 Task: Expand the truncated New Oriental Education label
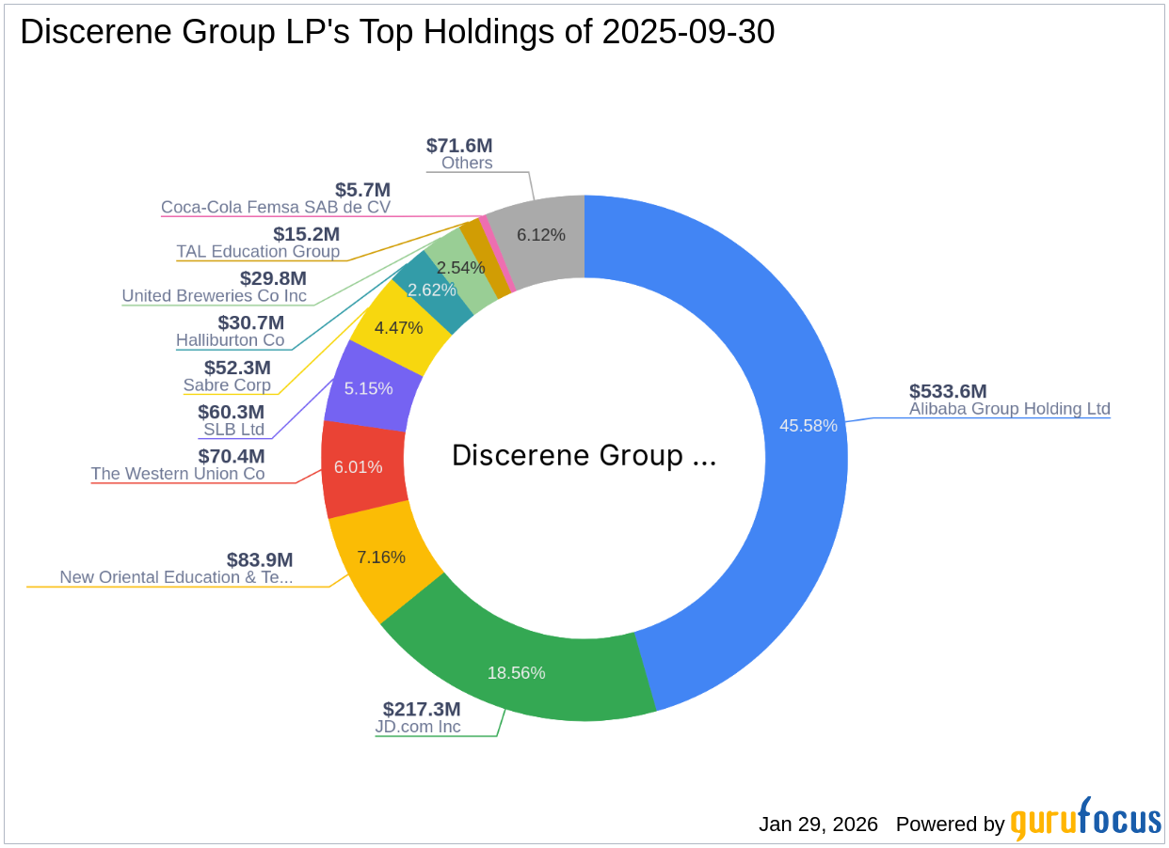point(175,577)
